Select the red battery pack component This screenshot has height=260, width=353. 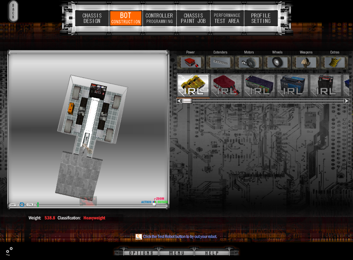coord(226,85)
